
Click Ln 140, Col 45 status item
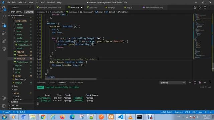tap(166, 112)
